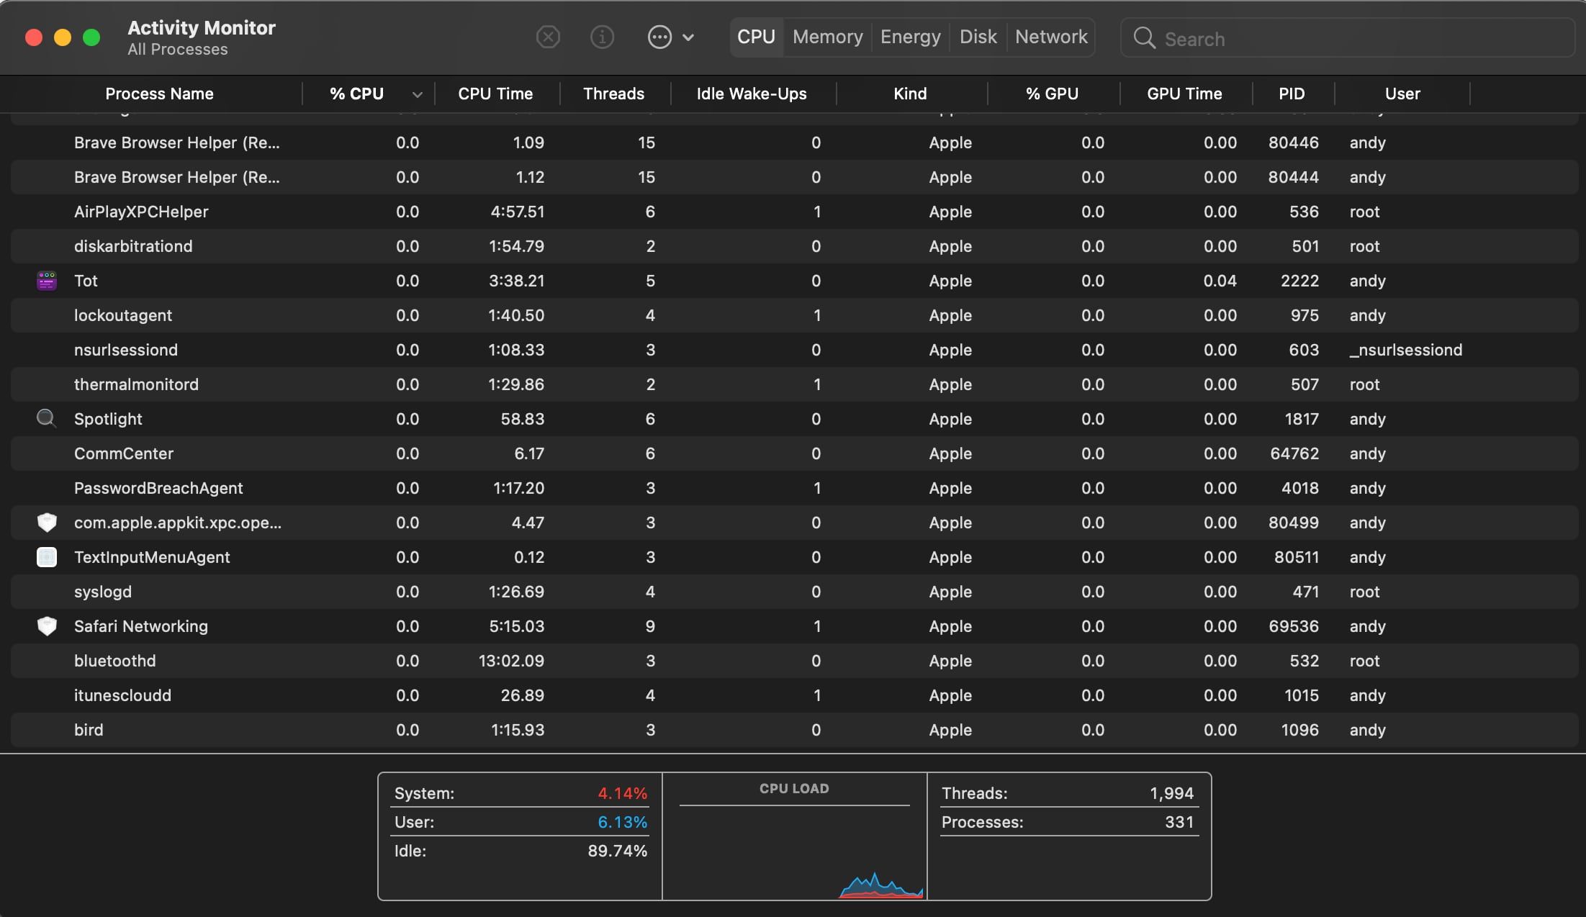The width and height of the screenshot is (1586, 917).
Task: Sort by the PID column header
Action: click(x=1292, y=94)
